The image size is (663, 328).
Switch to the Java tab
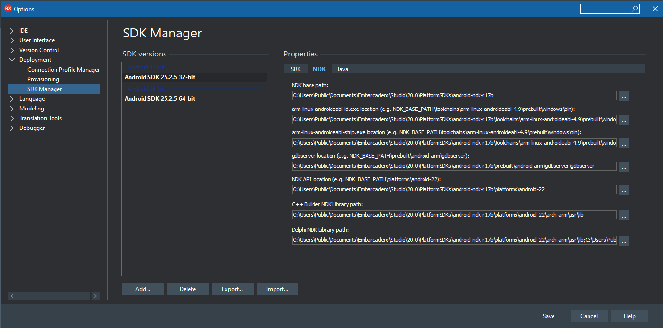[343, 69]
